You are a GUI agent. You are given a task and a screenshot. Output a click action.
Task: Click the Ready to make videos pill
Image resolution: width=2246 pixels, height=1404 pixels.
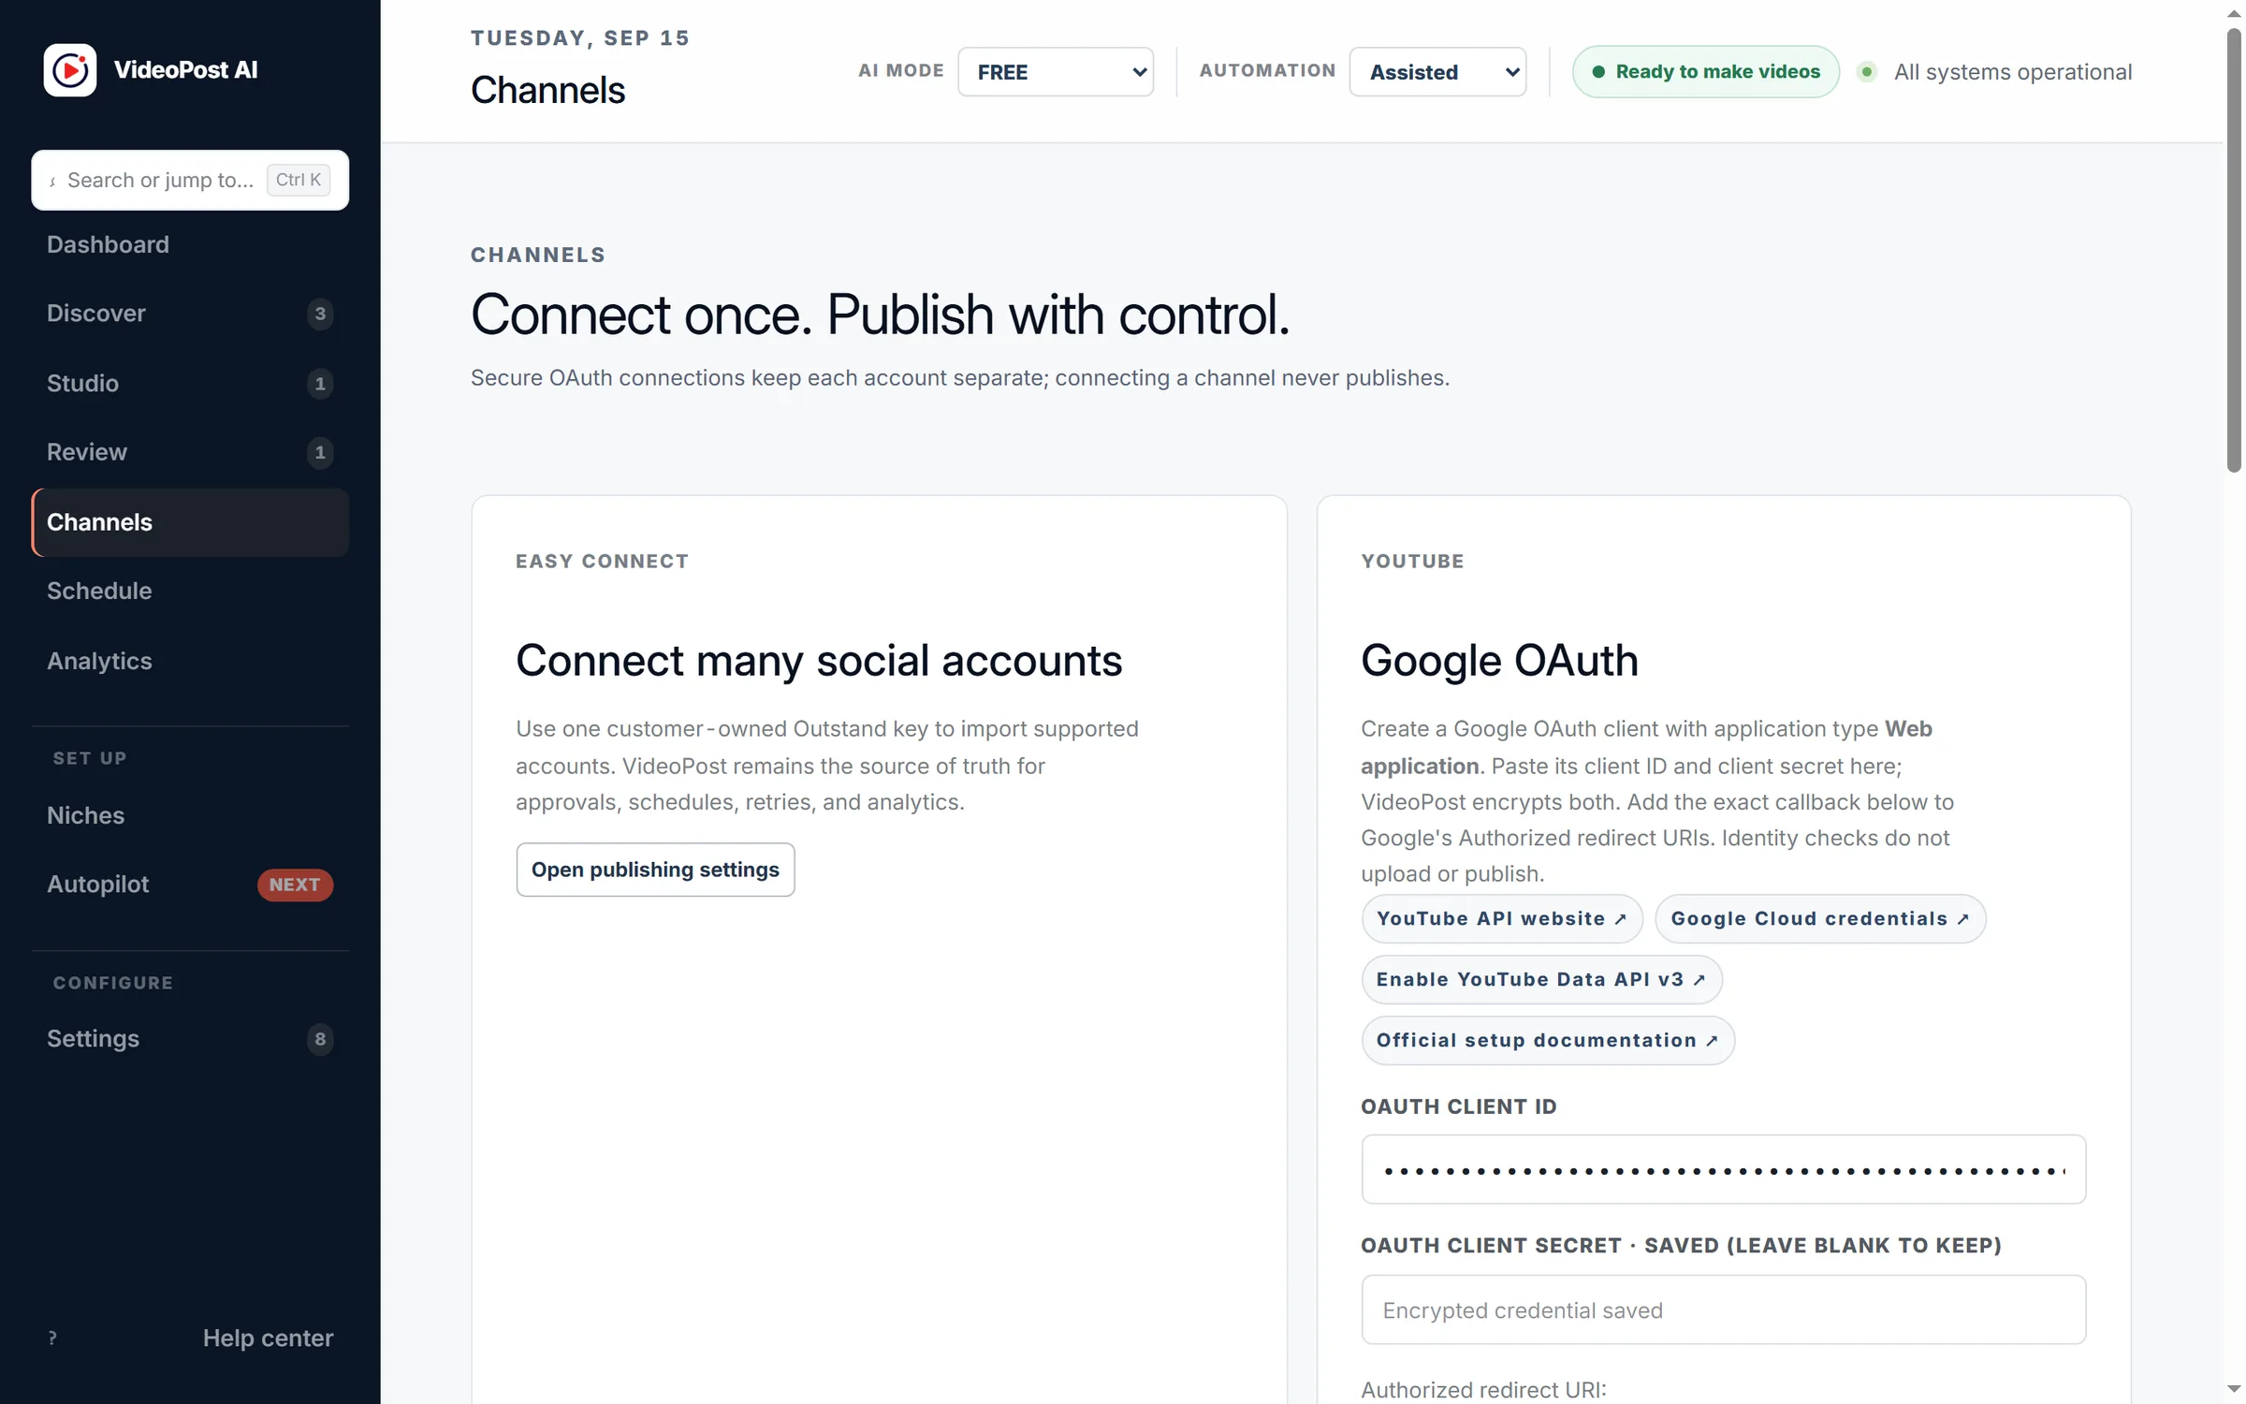pos(1705,72)
